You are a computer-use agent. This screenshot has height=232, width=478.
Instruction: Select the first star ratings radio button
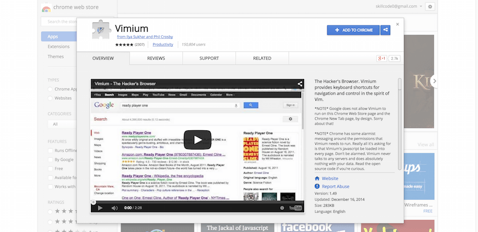[x=50, y=211]
